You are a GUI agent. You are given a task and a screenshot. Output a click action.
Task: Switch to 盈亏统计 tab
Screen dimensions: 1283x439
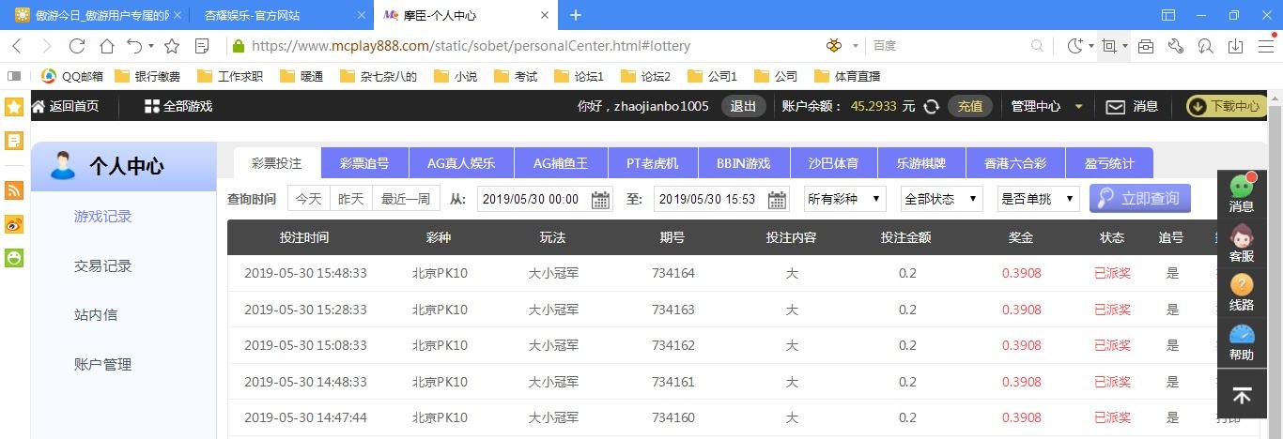[1109, 163]
